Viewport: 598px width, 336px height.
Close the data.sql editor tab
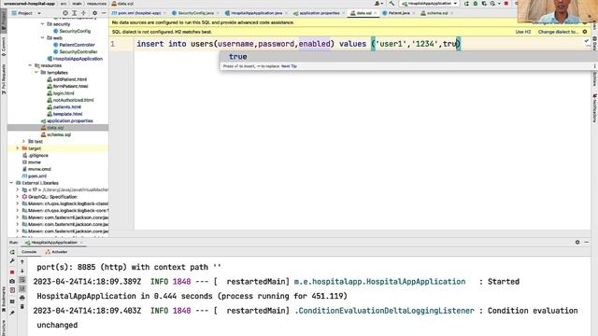pos(376,13)
